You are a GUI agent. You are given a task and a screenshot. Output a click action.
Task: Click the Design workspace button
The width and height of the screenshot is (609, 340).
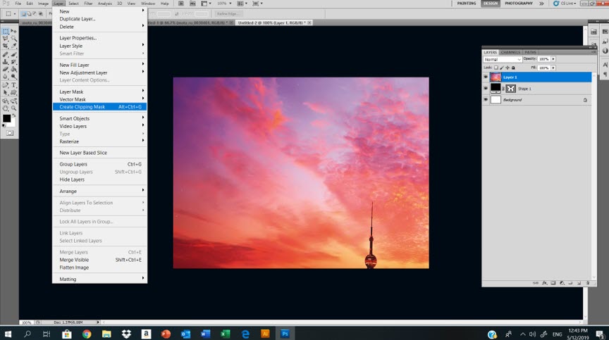click(x=490, y=4)
